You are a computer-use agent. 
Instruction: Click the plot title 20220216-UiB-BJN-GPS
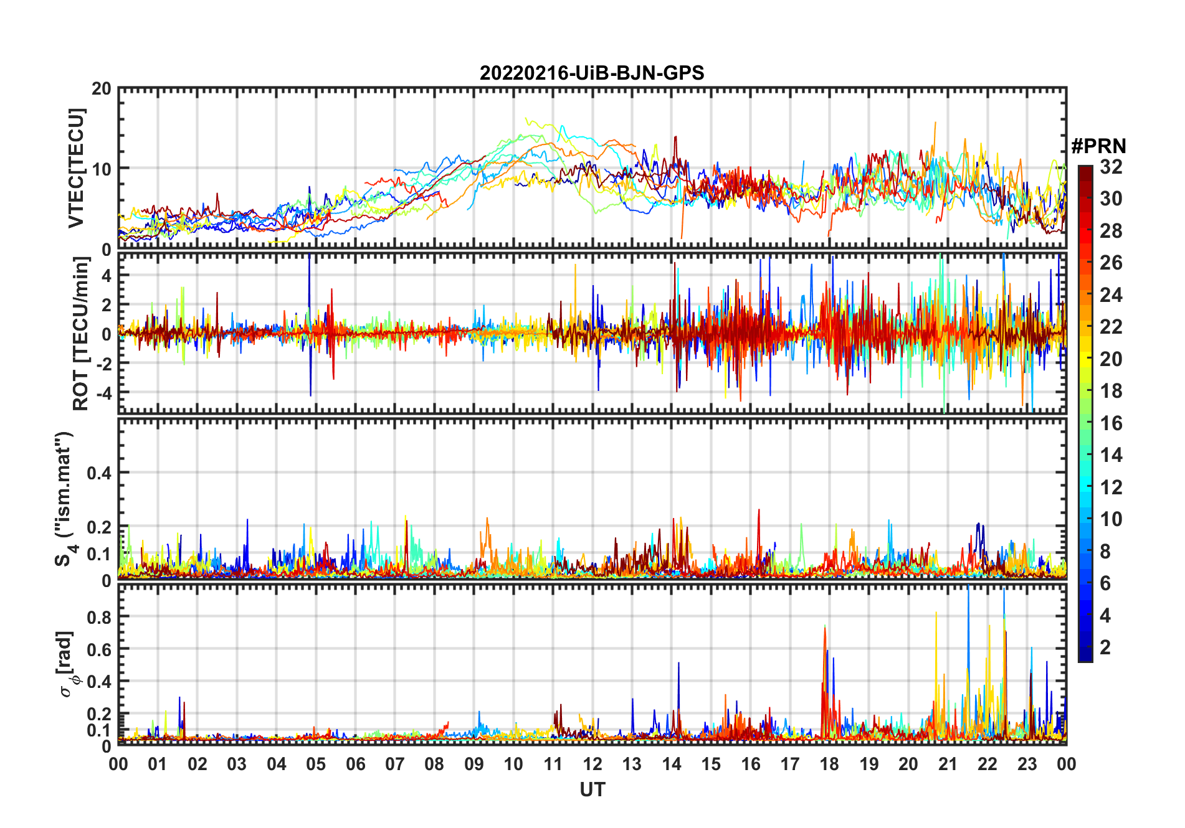592,73
